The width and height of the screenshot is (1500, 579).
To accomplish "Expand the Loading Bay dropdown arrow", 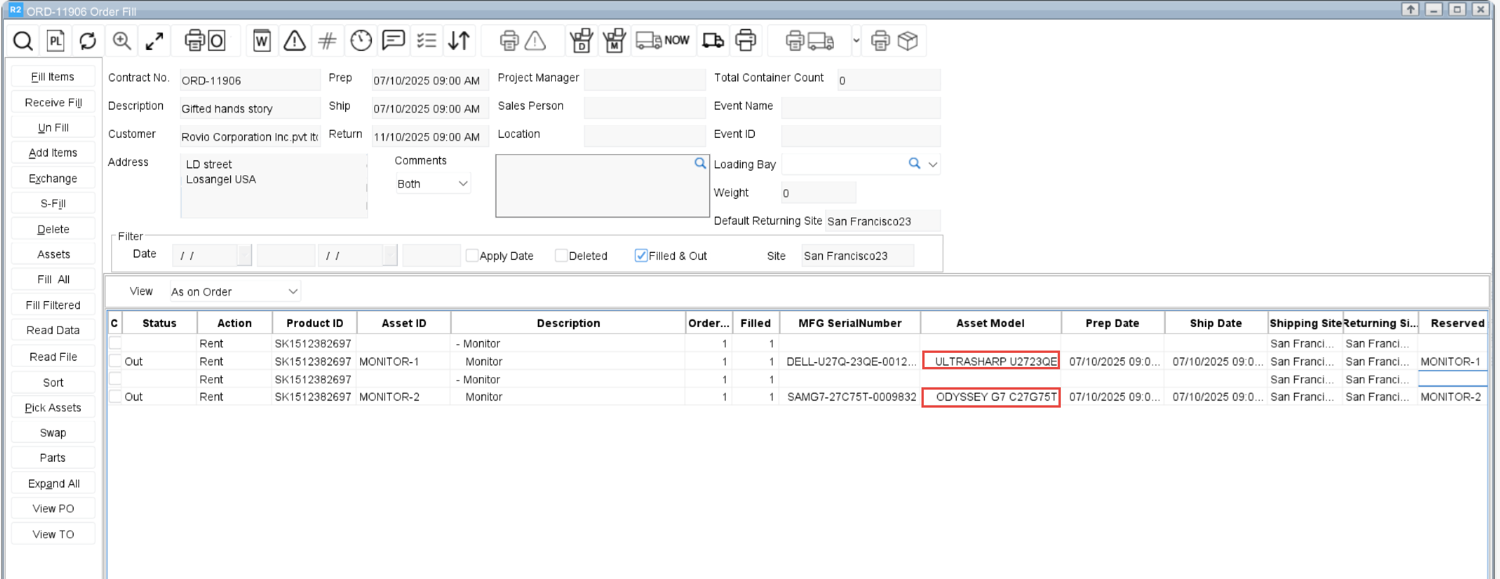I will 932,164.
